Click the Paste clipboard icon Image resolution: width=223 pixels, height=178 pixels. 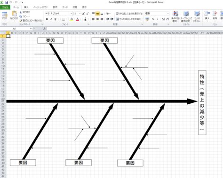coord(14,14)
